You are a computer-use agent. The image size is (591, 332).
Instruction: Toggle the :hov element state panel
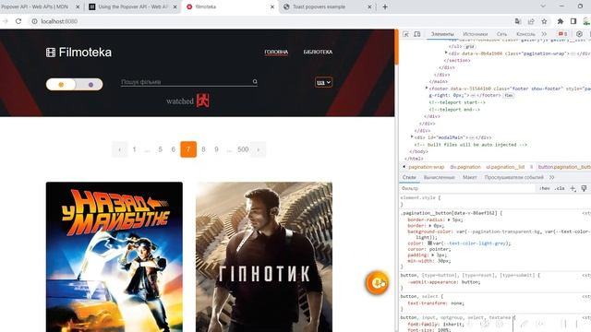point(544,188)
